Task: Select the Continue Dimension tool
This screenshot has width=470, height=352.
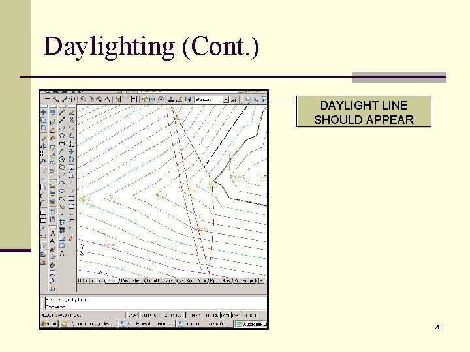Action: [x=134, y=99]
